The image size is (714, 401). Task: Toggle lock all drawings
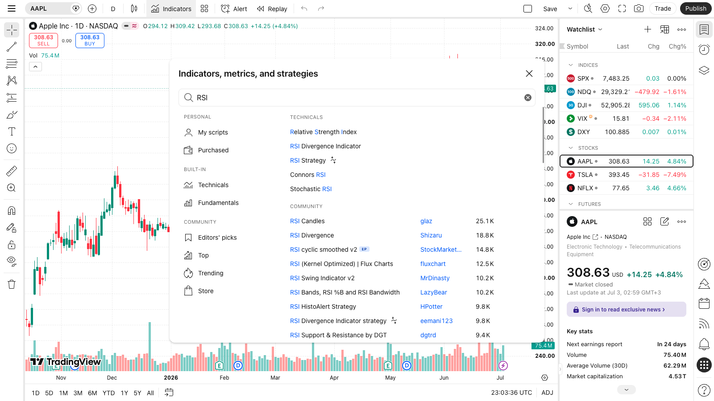point(12,245)
